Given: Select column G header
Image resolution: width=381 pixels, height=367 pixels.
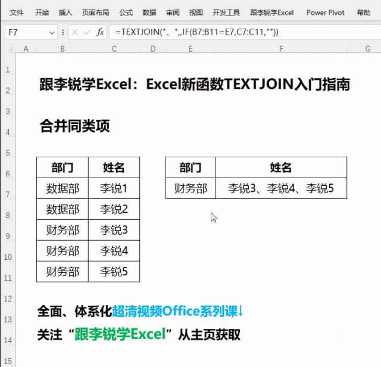Looking at the screenshot, I should [x=368, y=49].
